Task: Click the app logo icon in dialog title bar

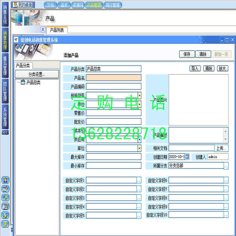Action: point(16,40)
